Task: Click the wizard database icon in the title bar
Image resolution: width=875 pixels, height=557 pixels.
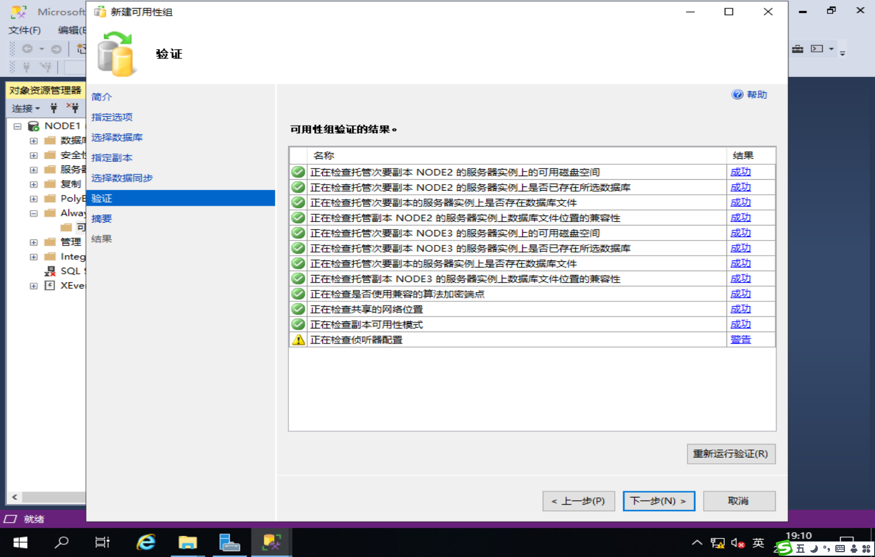Action: 100,12
